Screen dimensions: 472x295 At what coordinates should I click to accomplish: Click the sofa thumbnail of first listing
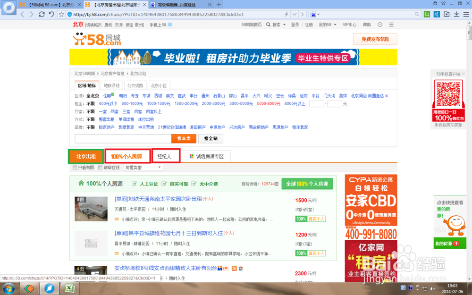coord(91,209)
